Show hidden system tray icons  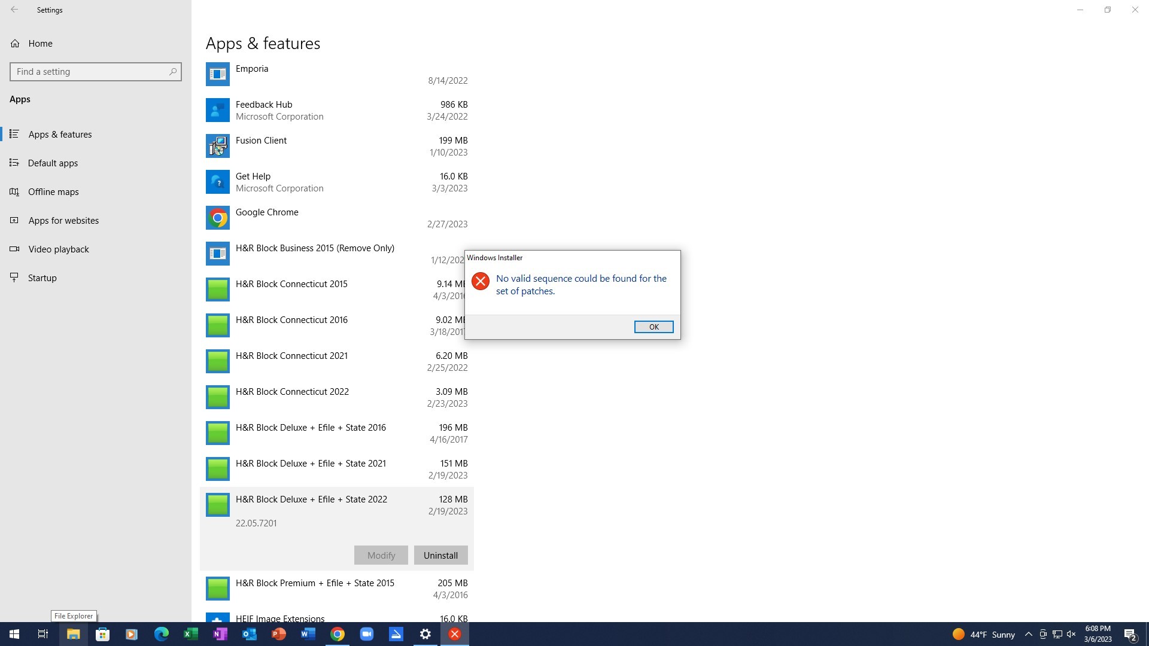click(x=1028, y=634)
